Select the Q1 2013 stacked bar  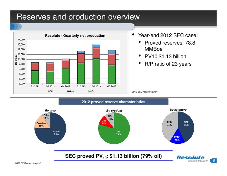coord(81,67)
